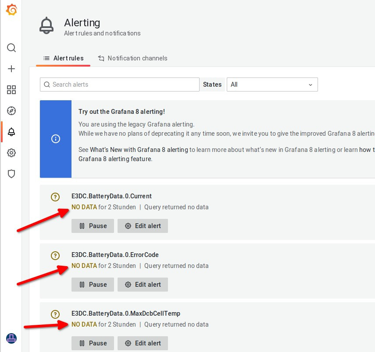This screenshot has width=375, height=352.
Task: Click the info icon in the blue banner
Action: tap(56, 139)
